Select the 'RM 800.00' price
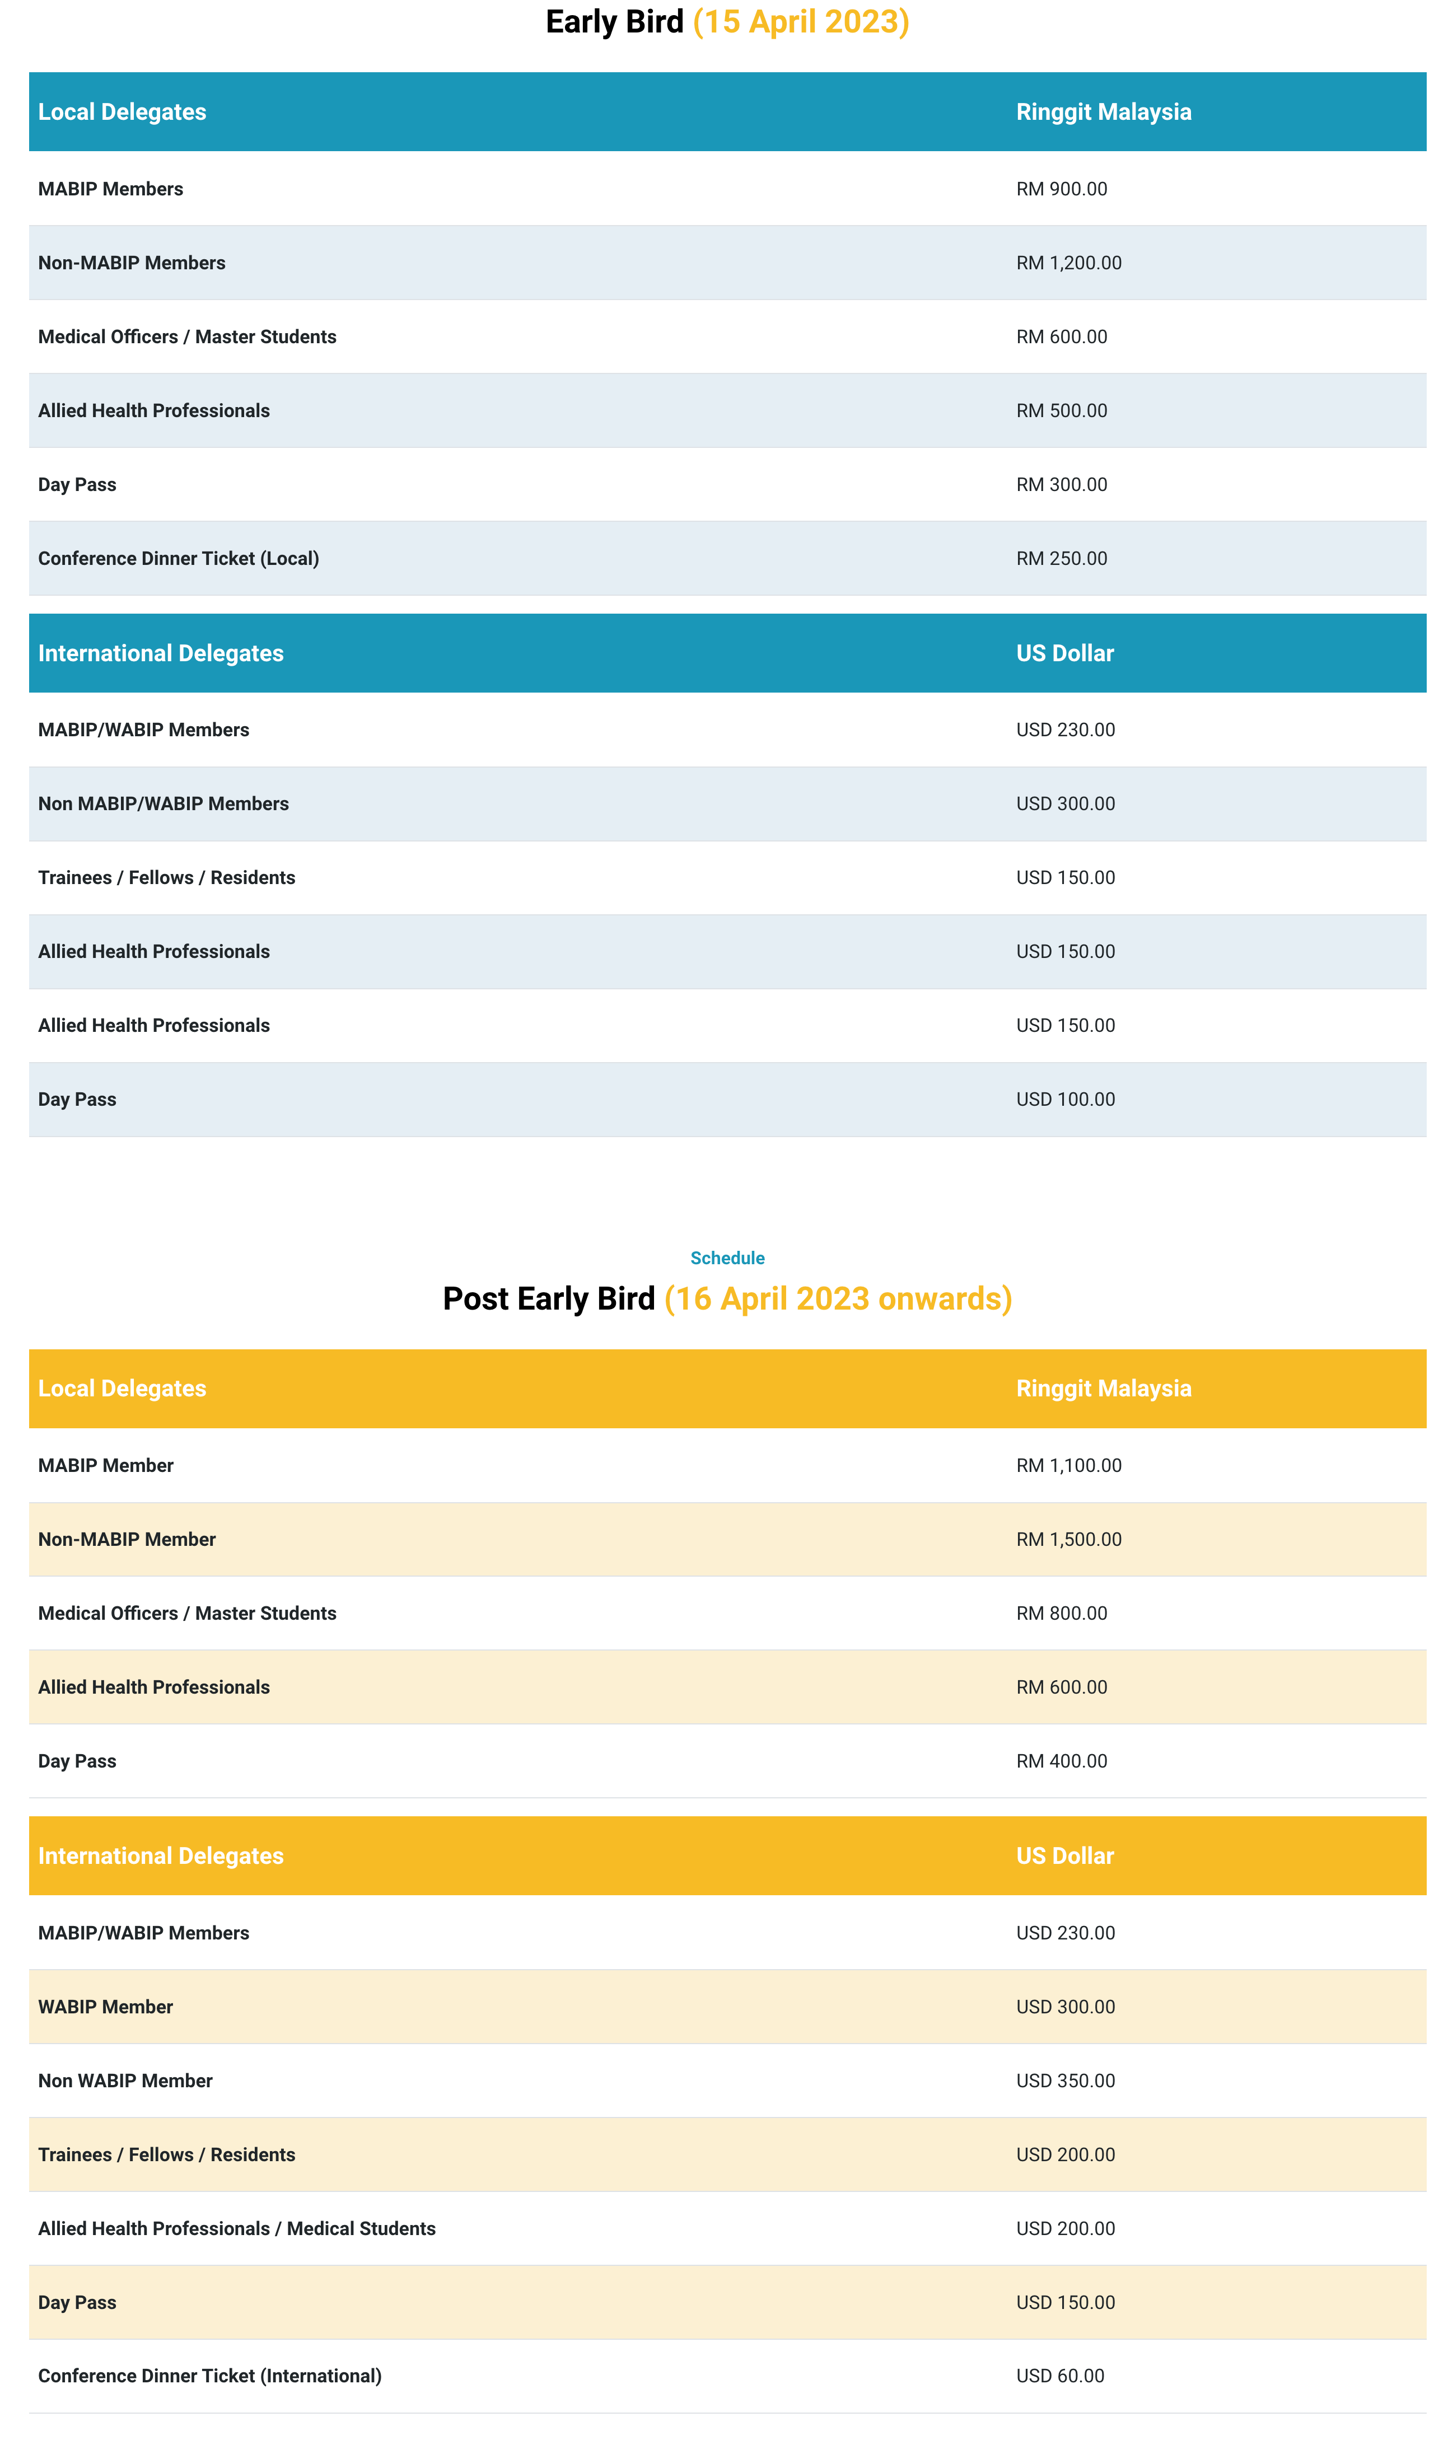 coord(1062,1612)
